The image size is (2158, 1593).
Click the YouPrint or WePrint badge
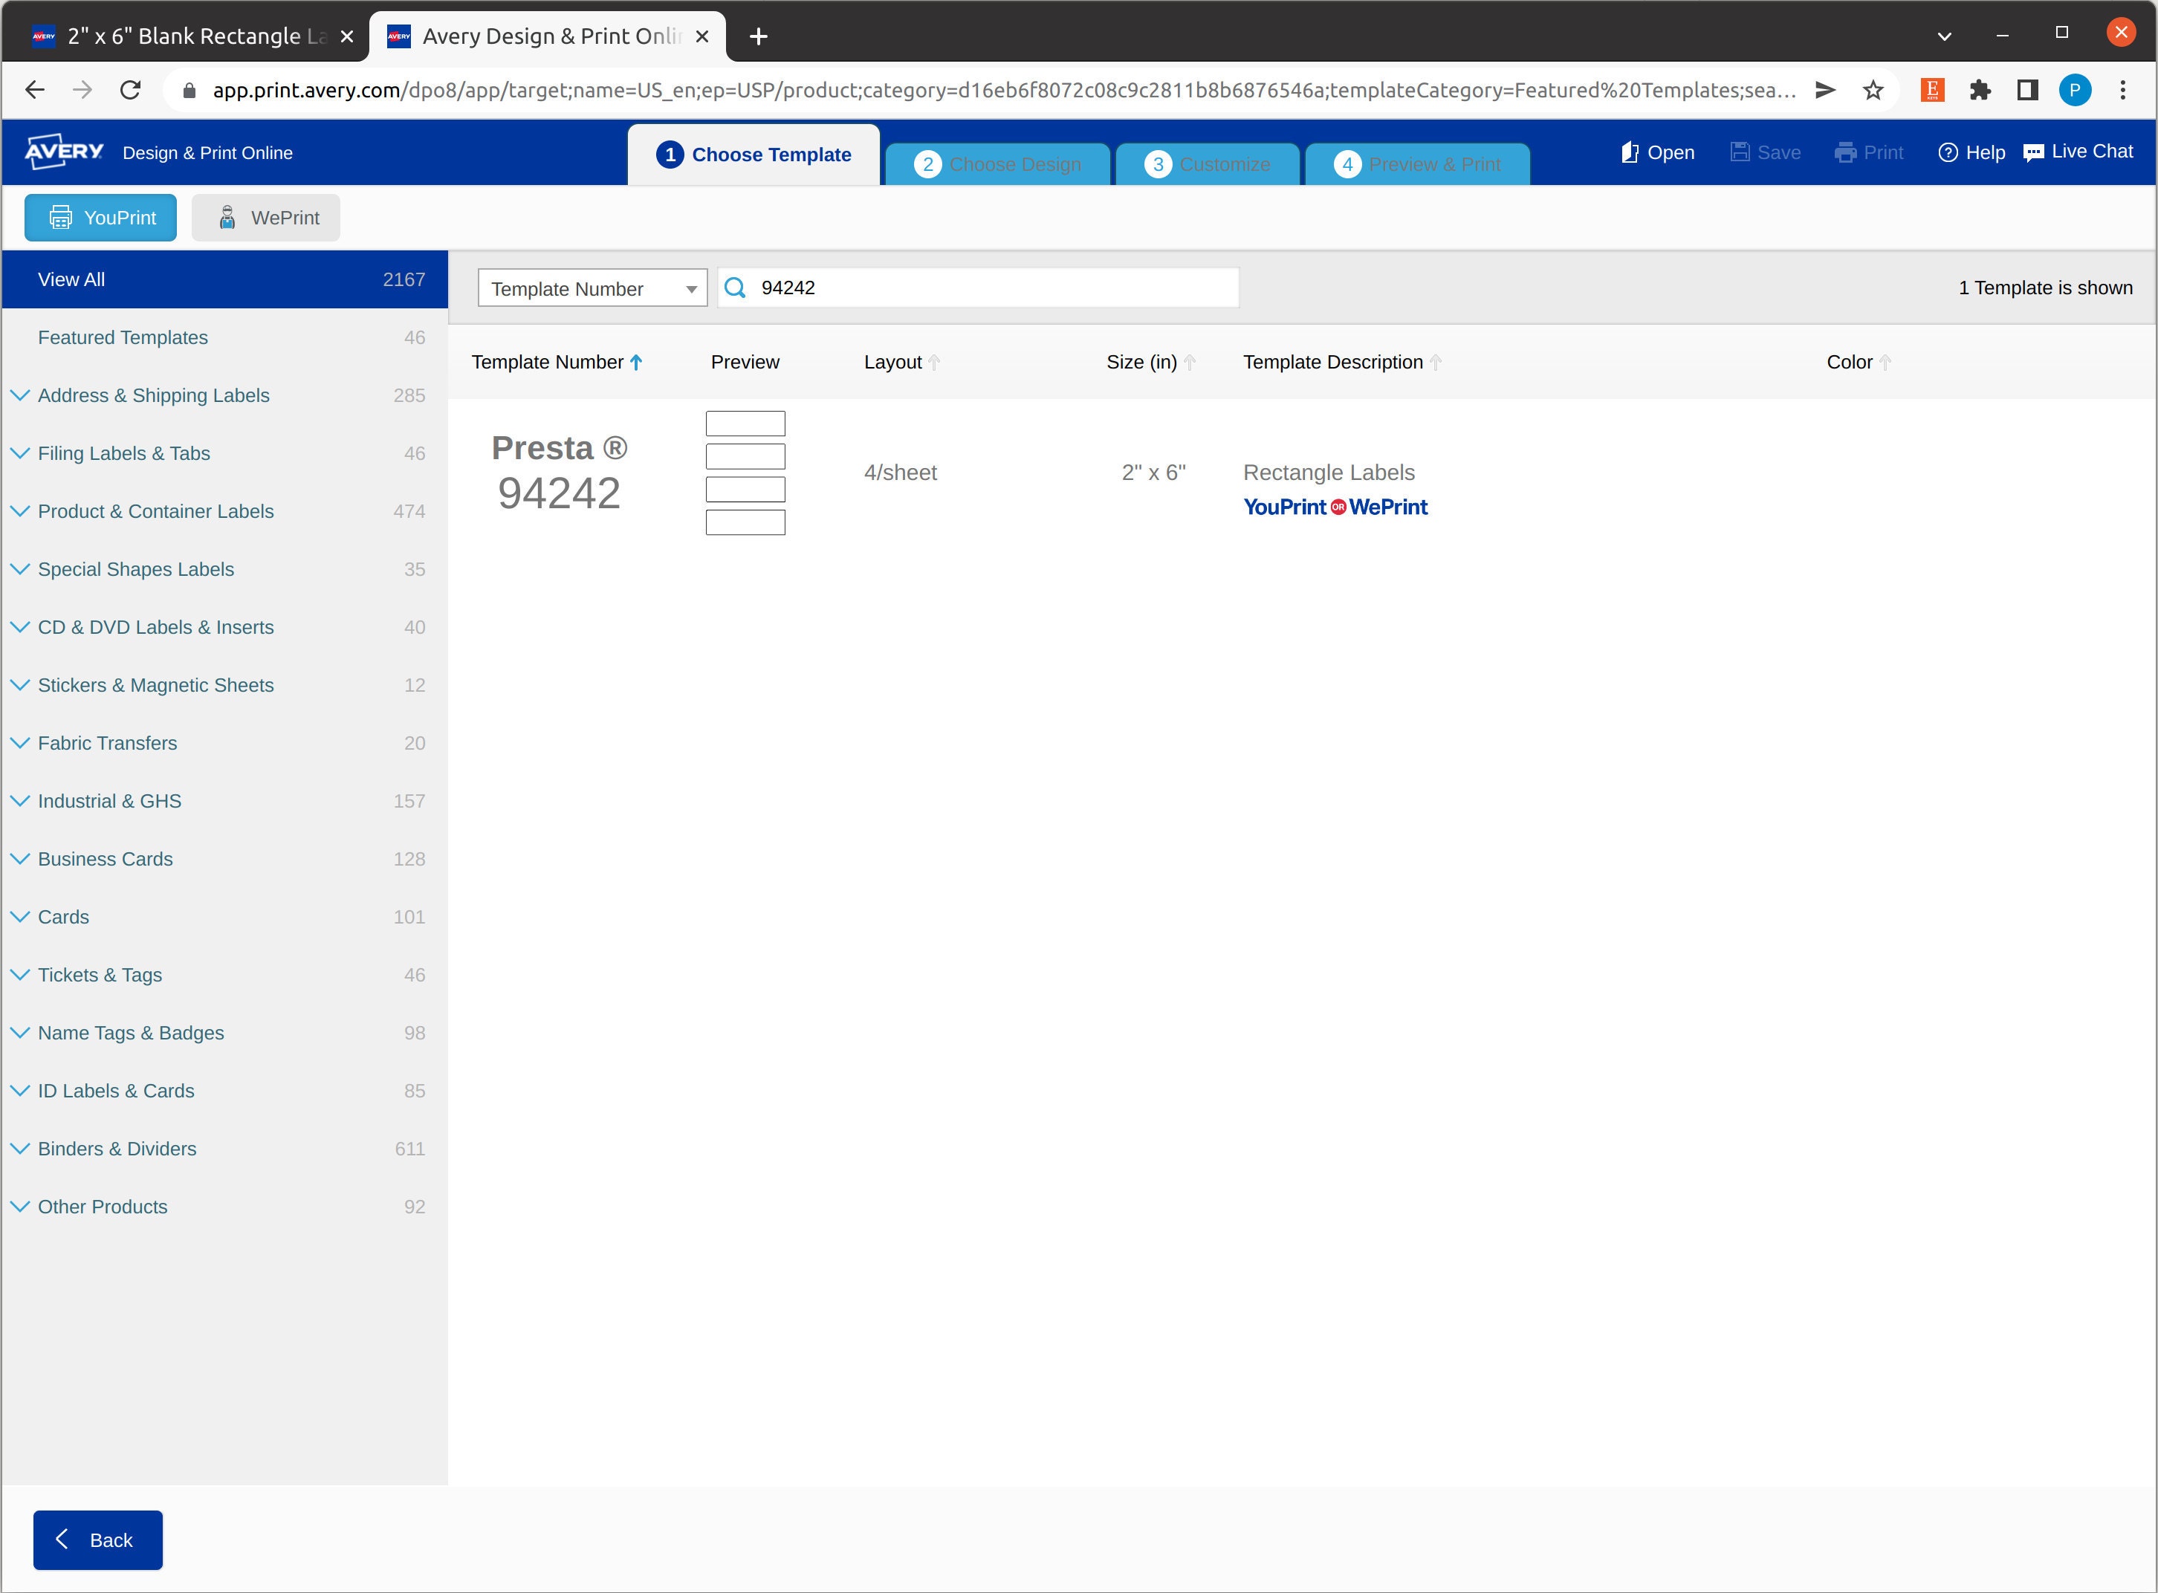click(1335, 507)
